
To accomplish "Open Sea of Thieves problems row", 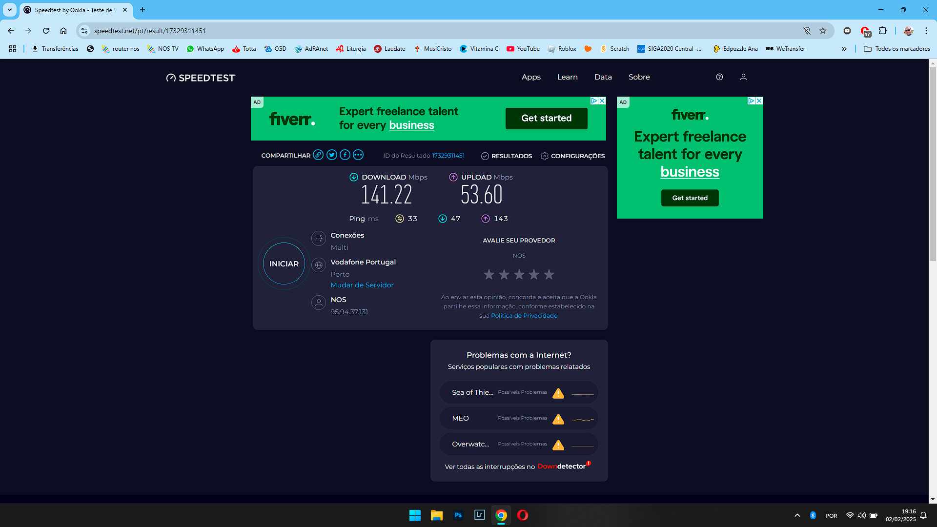I will coord(519,392).
